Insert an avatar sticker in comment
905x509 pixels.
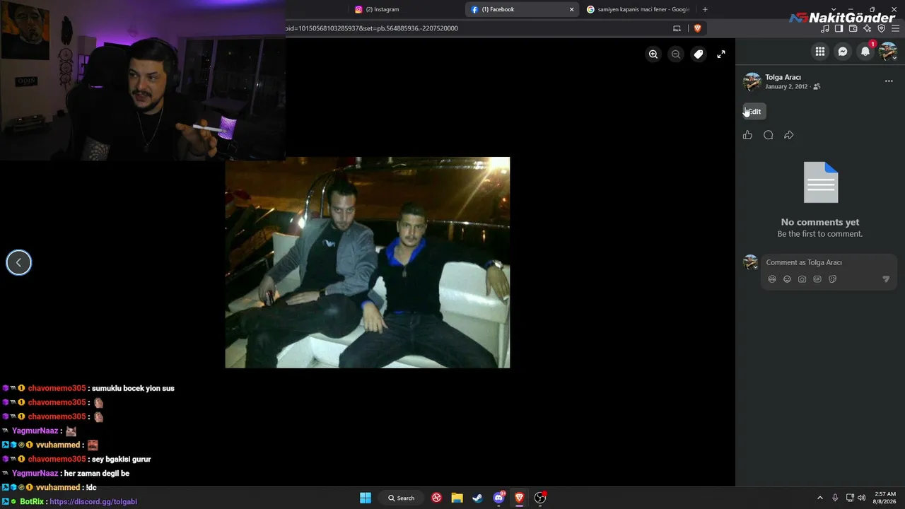point(772,279)
